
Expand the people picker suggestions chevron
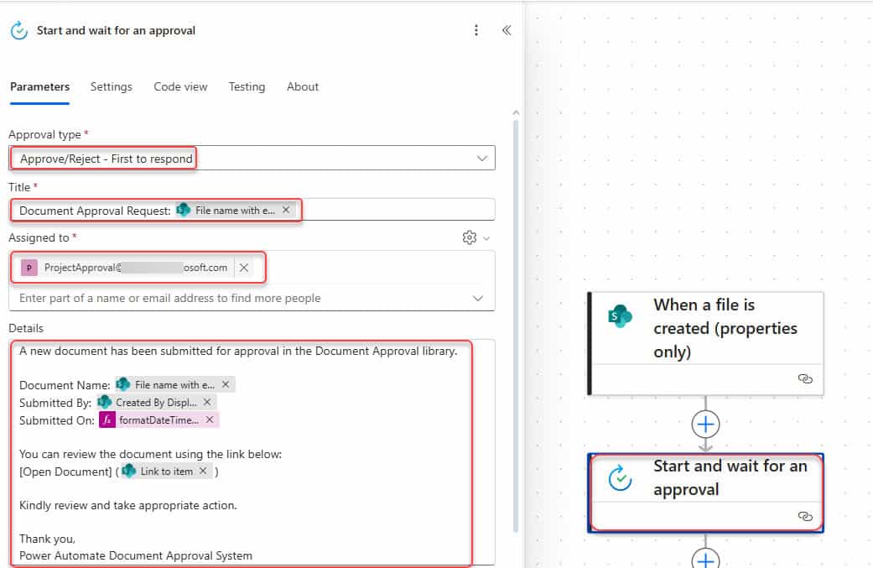tap(478, 298)
